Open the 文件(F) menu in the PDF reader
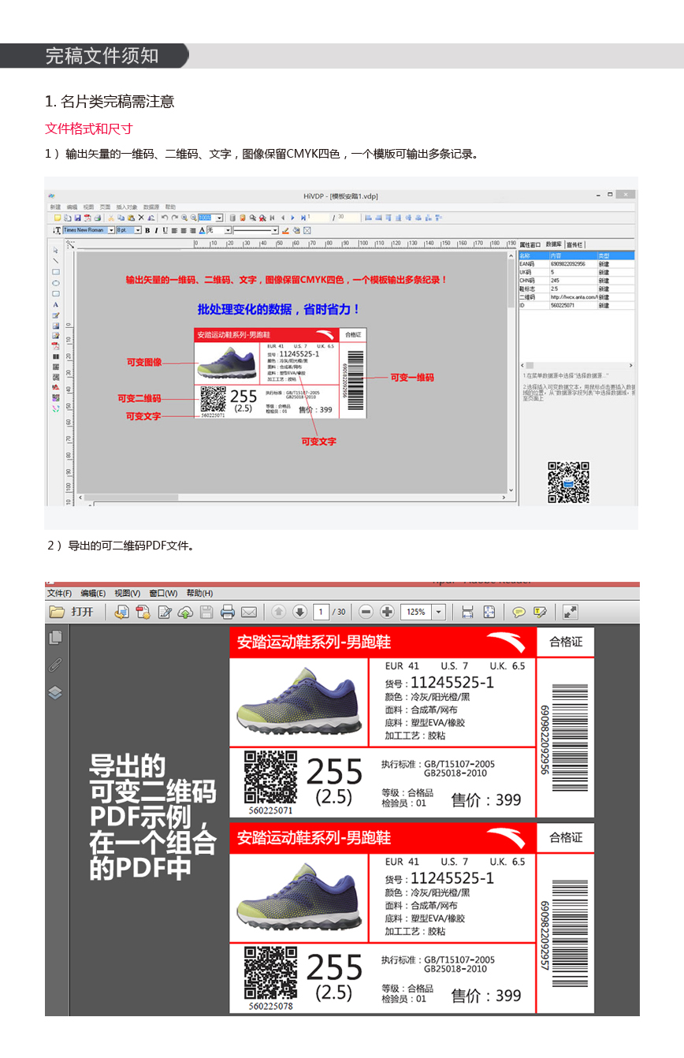 pos(59,594)
